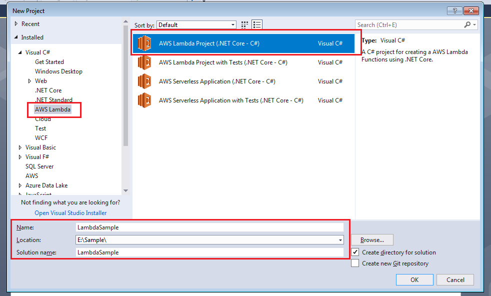Click the magnifier icon in the search box
The height and width of the screenshot is (296, 491).
pyautogui.click(x=467, y=24)
